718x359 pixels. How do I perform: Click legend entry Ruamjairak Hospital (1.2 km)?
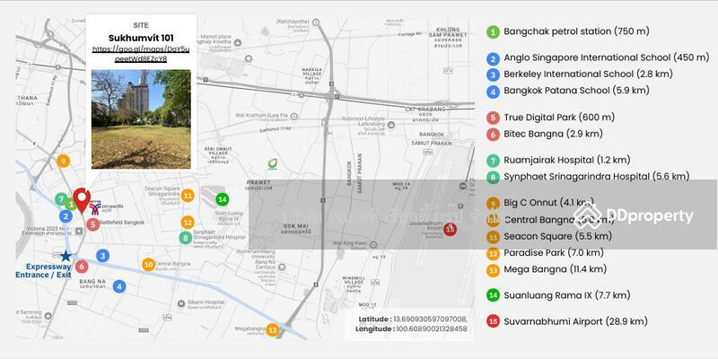tap(567, 161)
